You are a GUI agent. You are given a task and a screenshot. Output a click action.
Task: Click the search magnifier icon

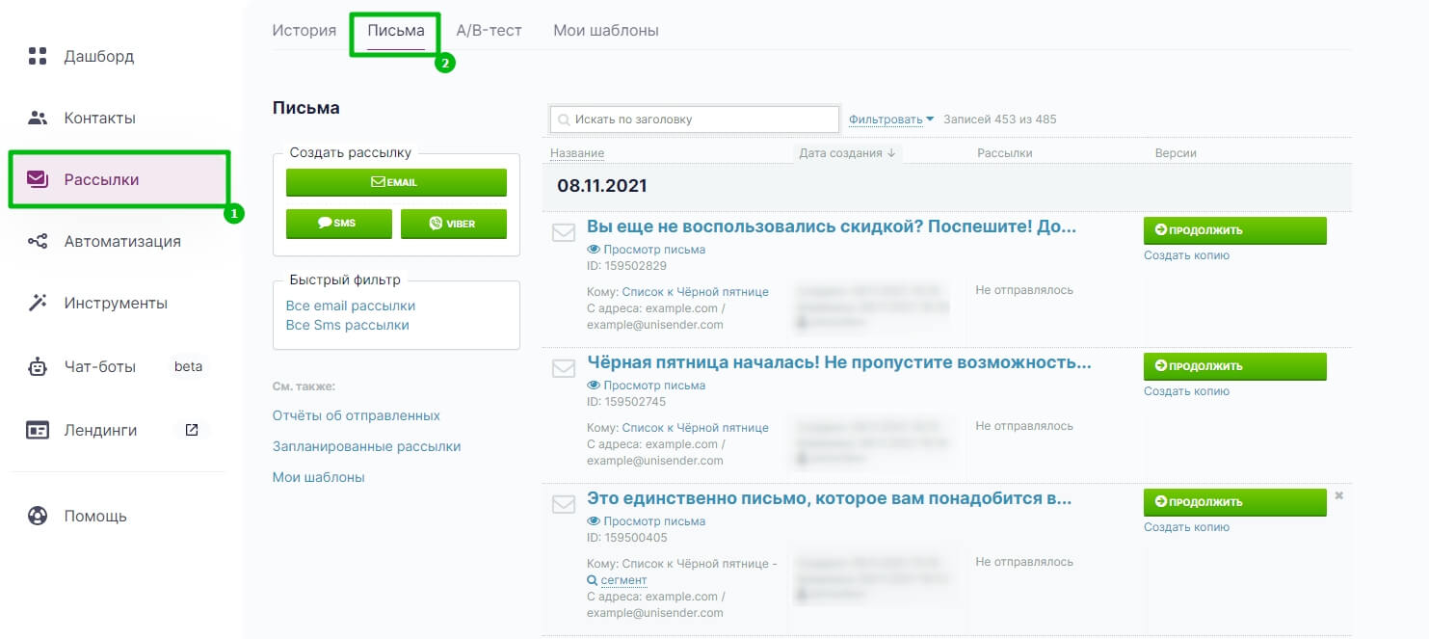point(564,120)
